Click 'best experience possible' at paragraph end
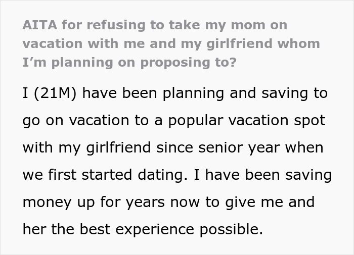The height and width of the screenshot is (255, 354). click(x=187, y=230)
